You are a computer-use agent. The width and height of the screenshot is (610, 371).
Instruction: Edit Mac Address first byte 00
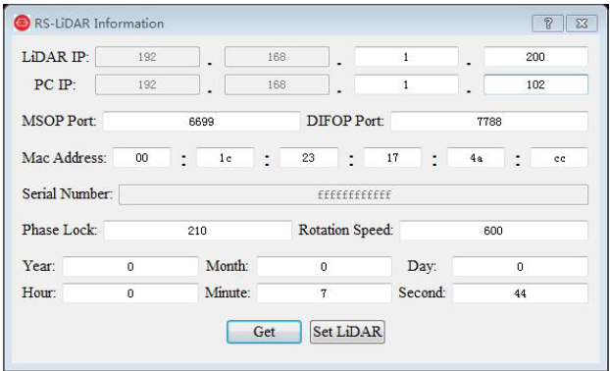pyautogui.click(x=141, y=158)
